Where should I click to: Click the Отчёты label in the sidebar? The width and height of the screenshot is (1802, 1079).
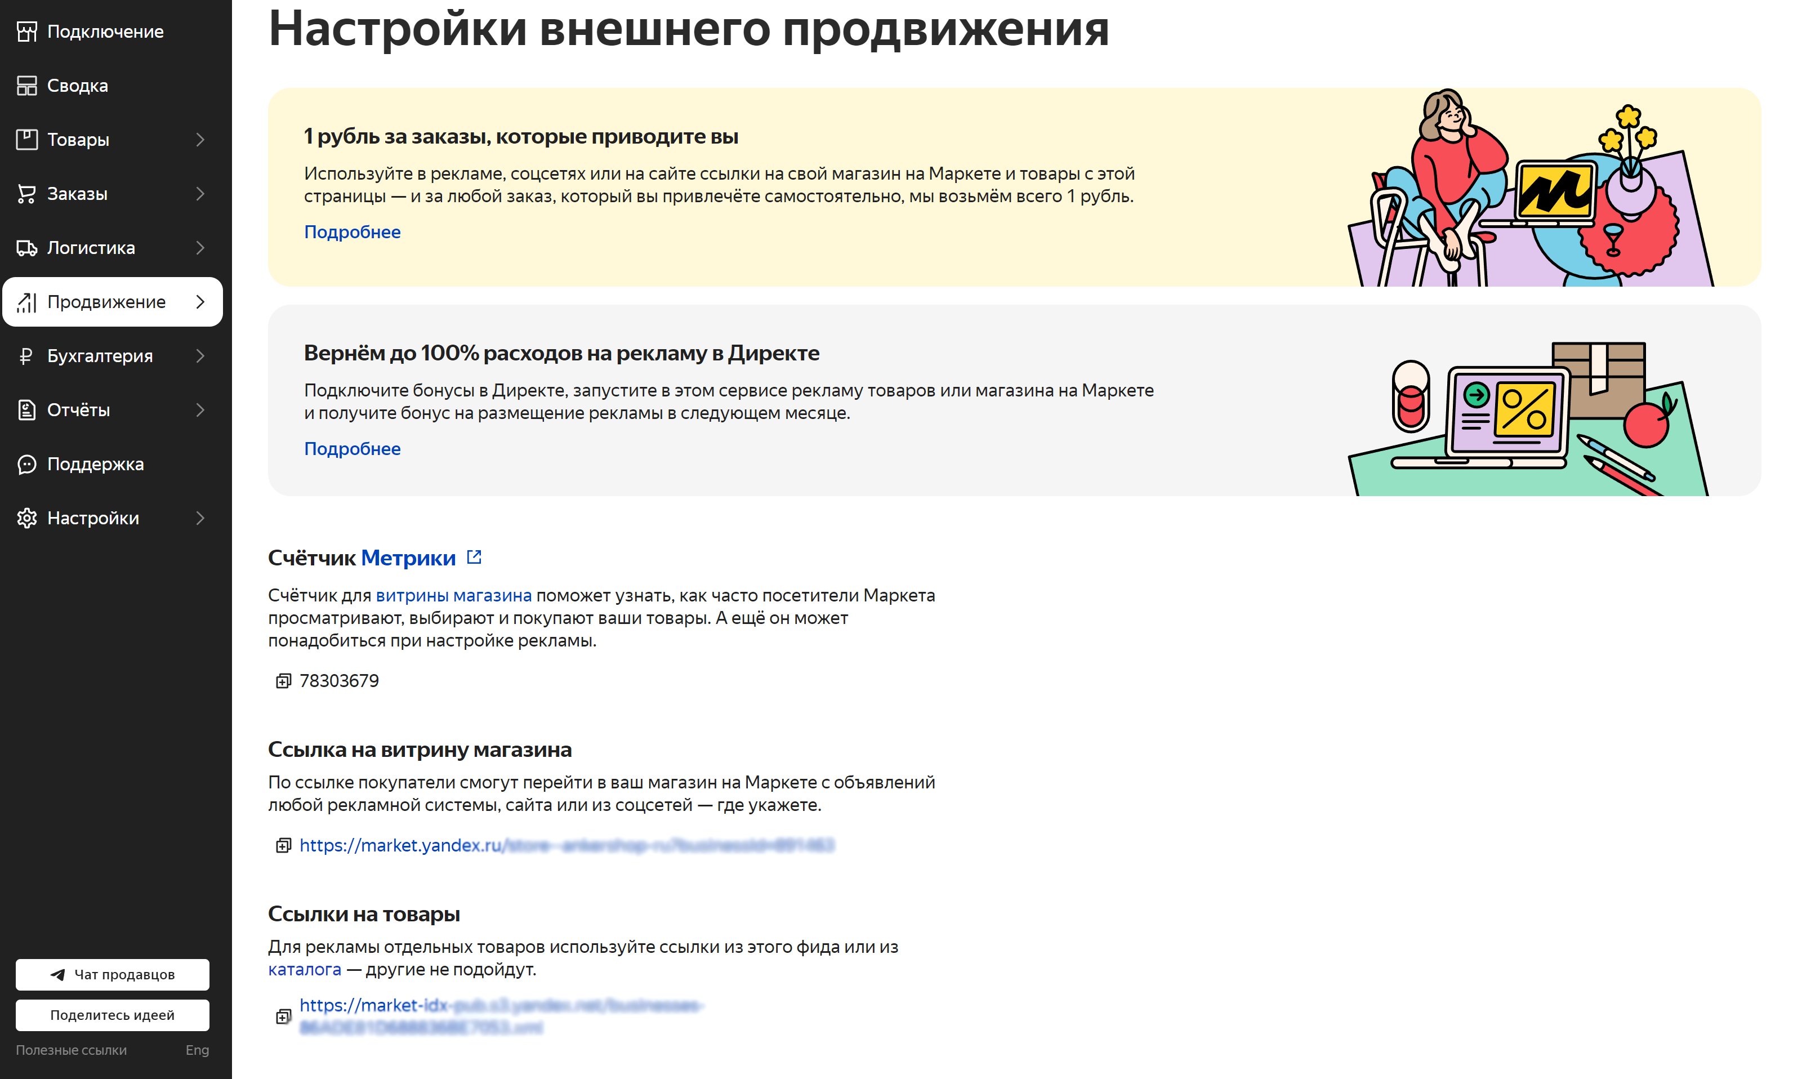coord(78,410)
